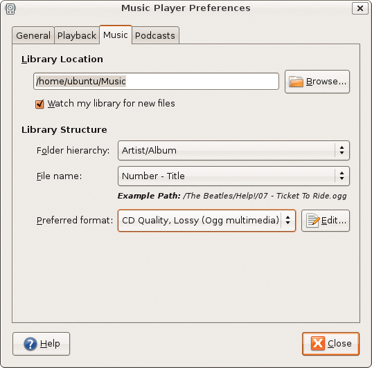Click the Folder hierarchy dropdown arrows
Viewport: 372px width, 368px height.
342,150
